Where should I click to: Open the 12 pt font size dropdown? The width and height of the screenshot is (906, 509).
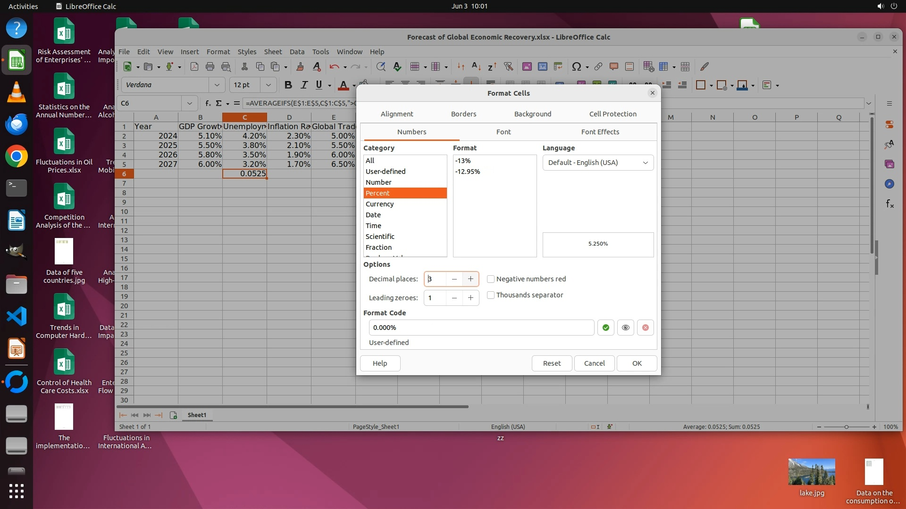[x=268, y=85]
